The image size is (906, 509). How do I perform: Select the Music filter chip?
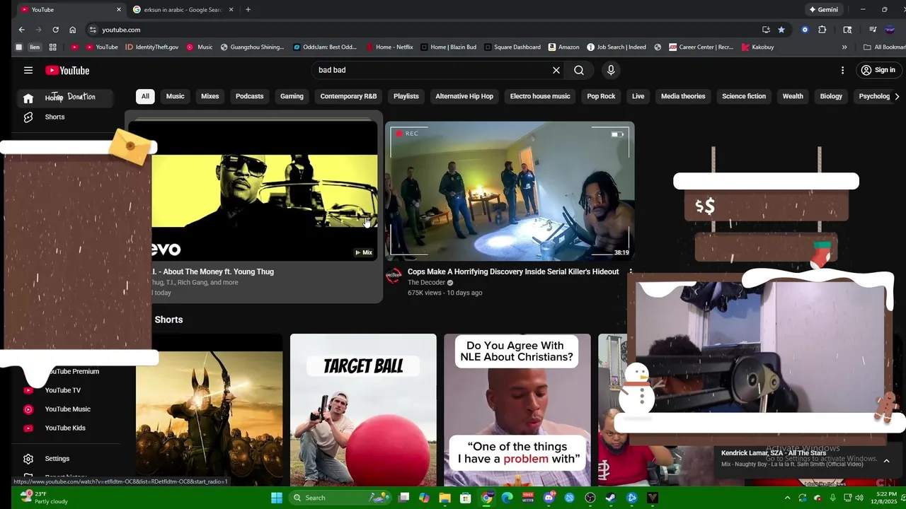[175, 96]
